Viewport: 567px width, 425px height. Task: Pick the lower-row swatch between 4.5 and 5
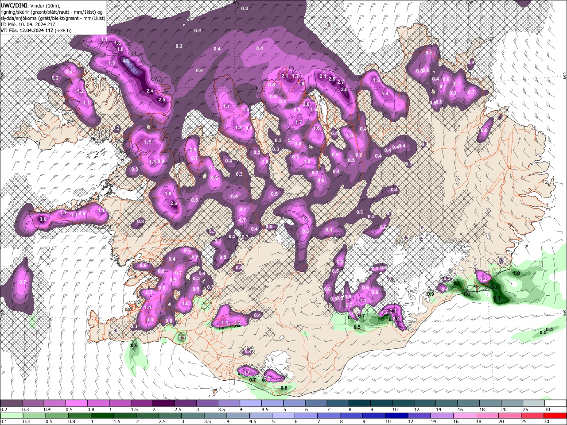260,416
